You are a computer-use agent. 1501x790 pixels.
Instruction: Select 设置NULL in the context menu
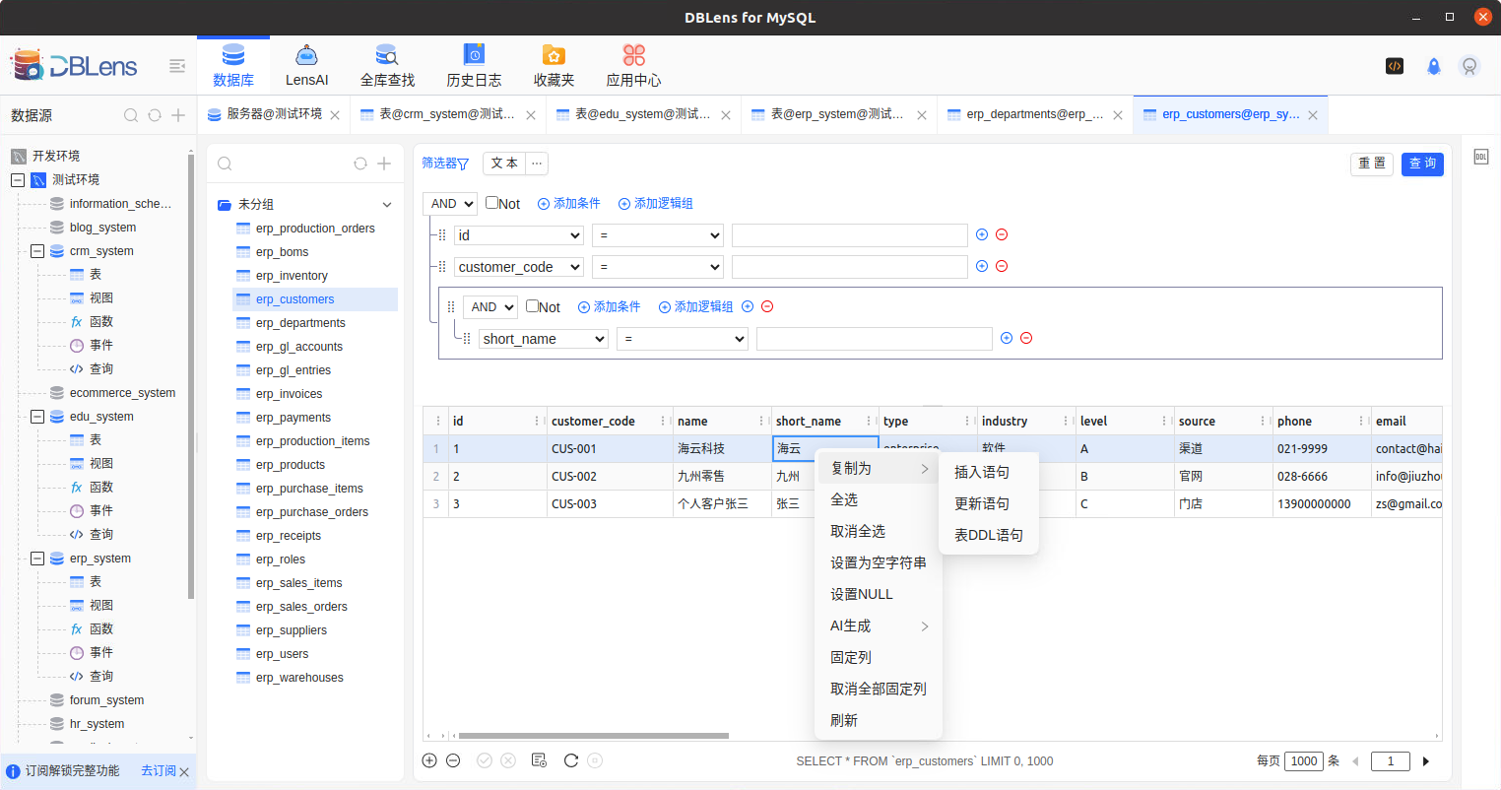click(879, 594)
